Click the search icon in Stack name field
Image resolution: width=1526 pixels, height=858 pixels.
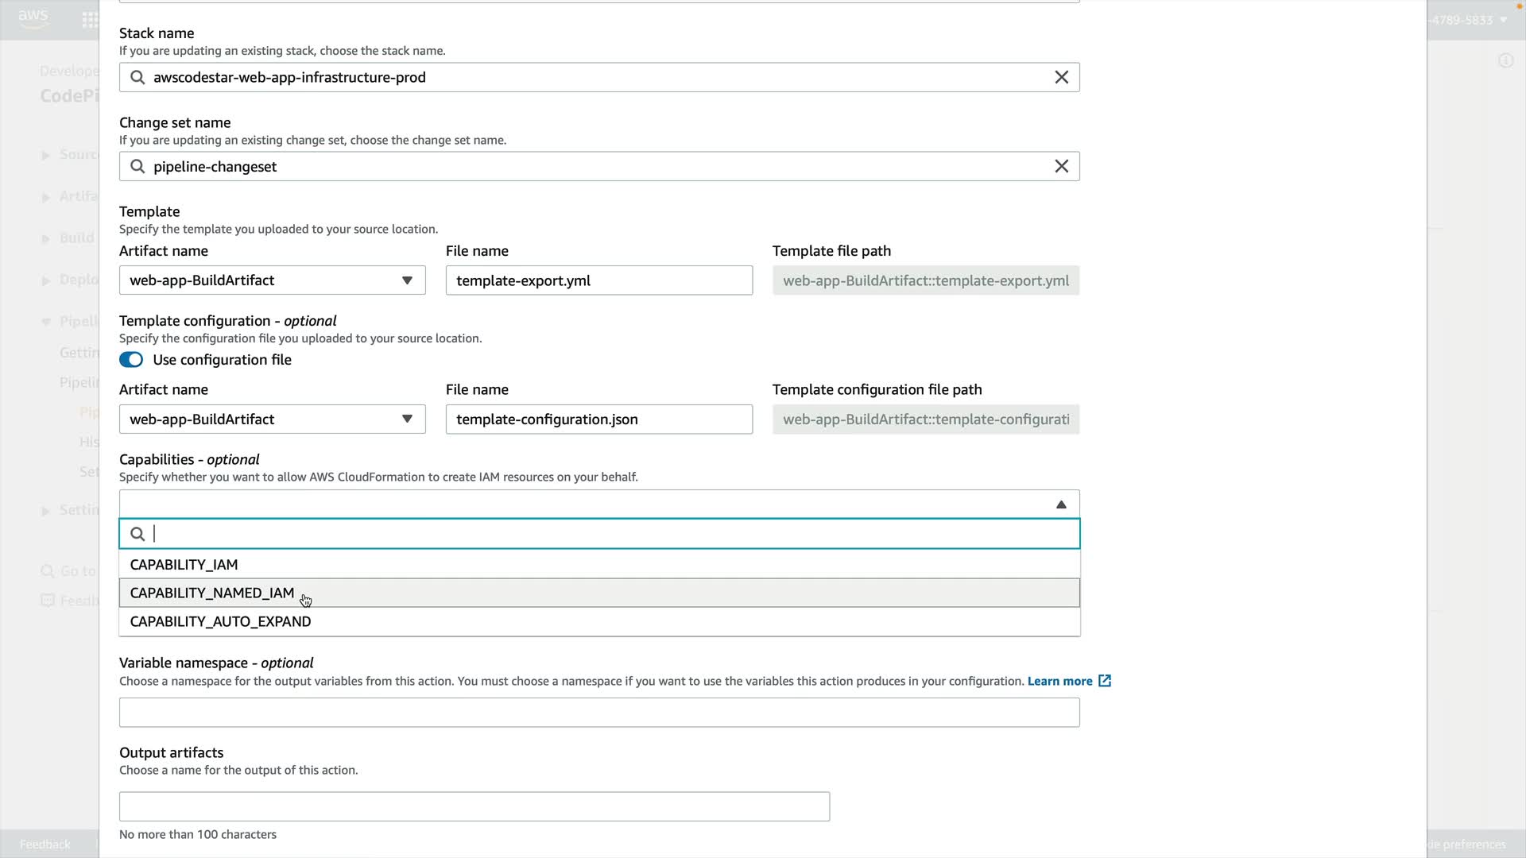tap(137, 77)
